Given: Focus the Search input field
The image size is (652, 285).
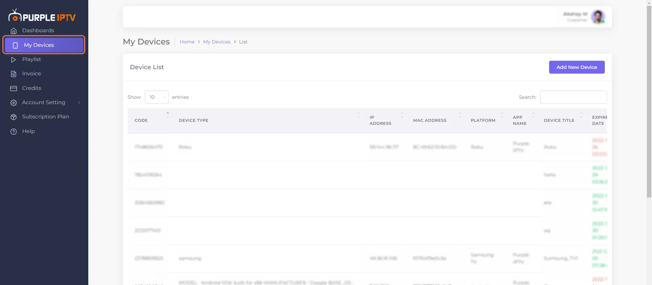Looking at the screenshot, I should (574, 97).
